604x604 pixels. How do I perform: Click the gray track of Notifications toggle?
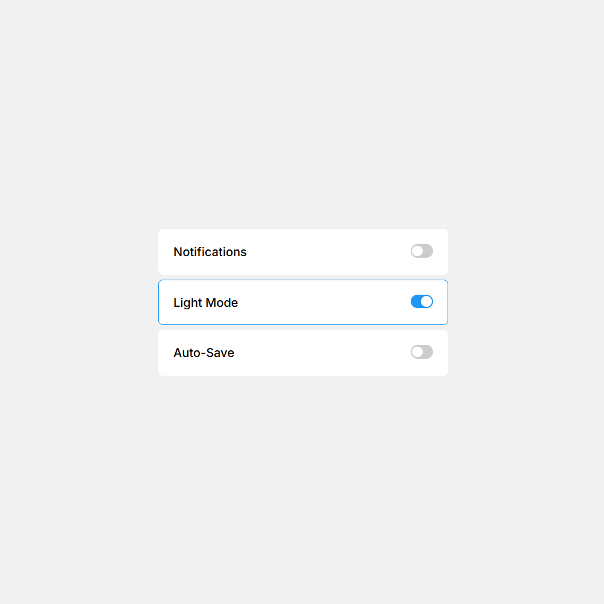click(428, 251)
